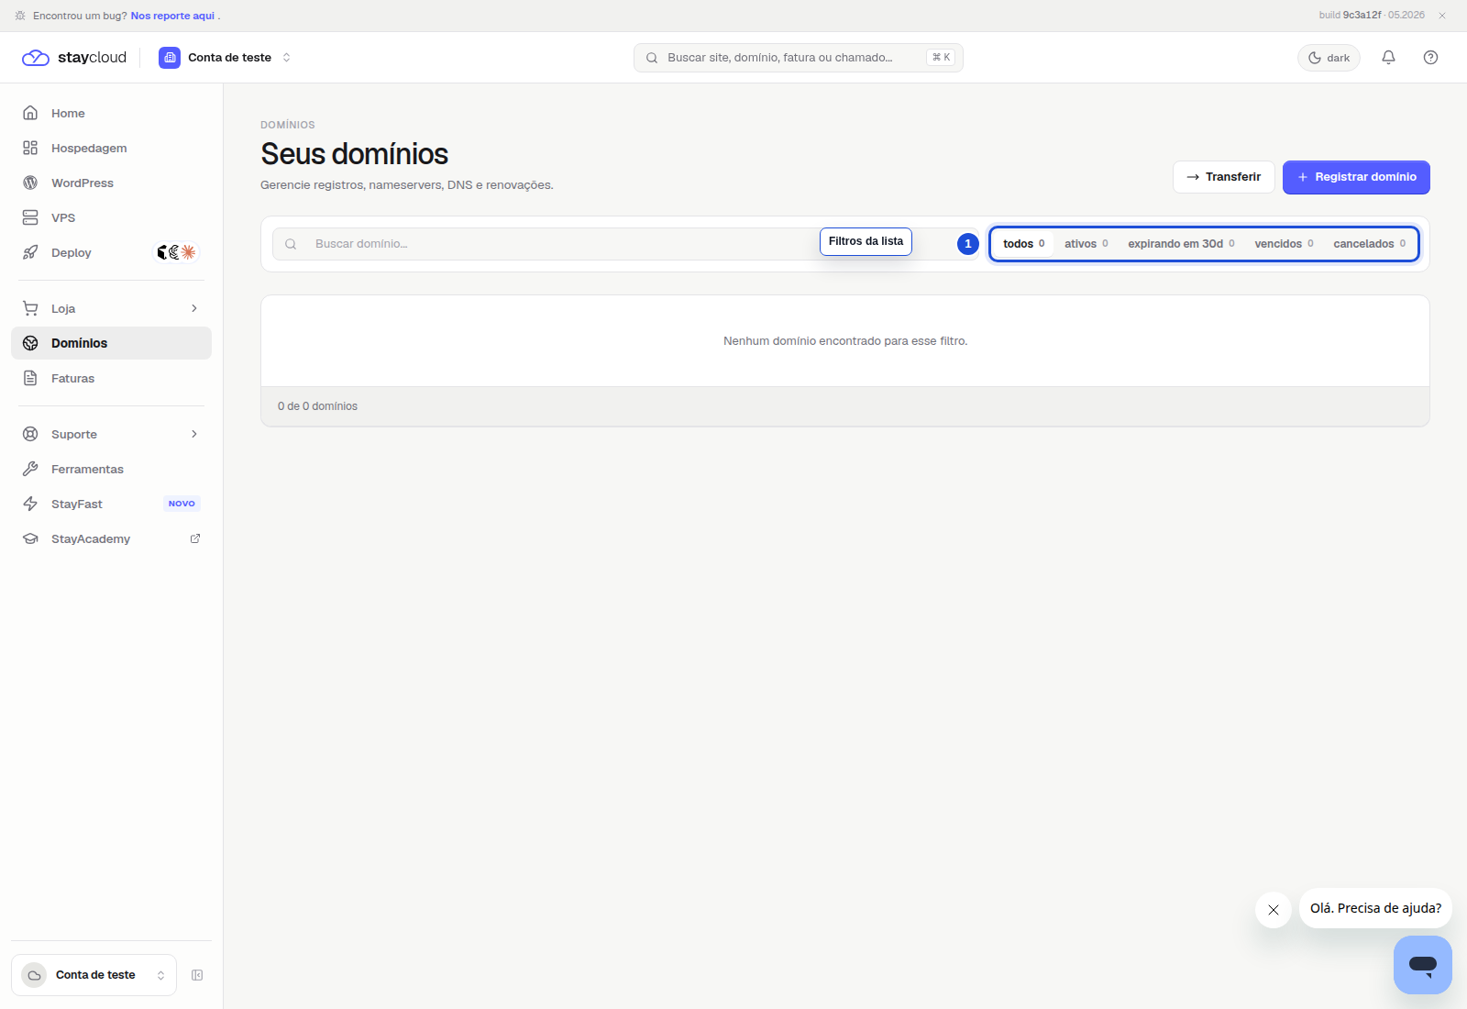Click Registrar domínio button

tap(1356, 177)
